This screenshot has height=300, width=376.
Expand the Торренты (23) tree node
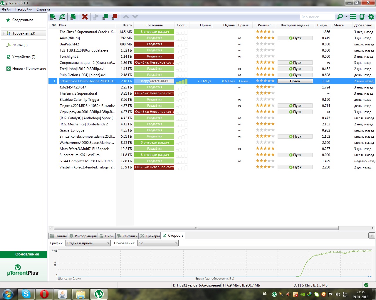(x=4, y=33)
